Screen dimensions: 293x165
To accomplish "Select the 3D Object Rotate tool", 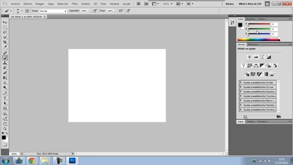I will click(5, 114).
